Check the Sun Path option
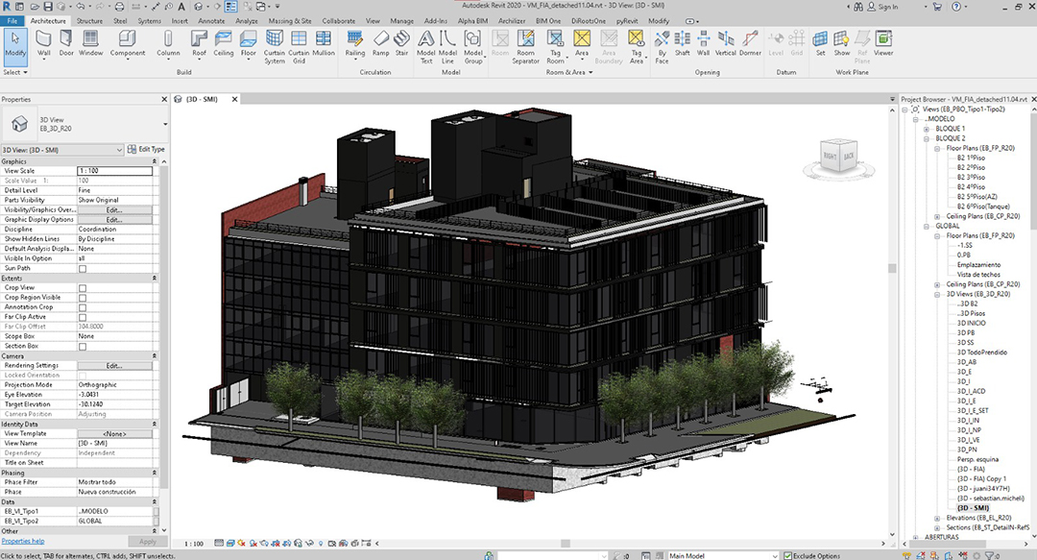The image size is (1037, 560). [83, 268]
